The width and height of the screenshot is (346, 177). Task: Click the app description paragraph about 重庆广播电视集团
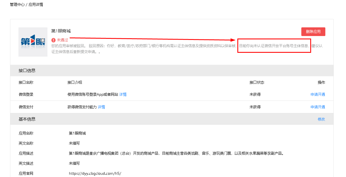(x=176, y=153)
